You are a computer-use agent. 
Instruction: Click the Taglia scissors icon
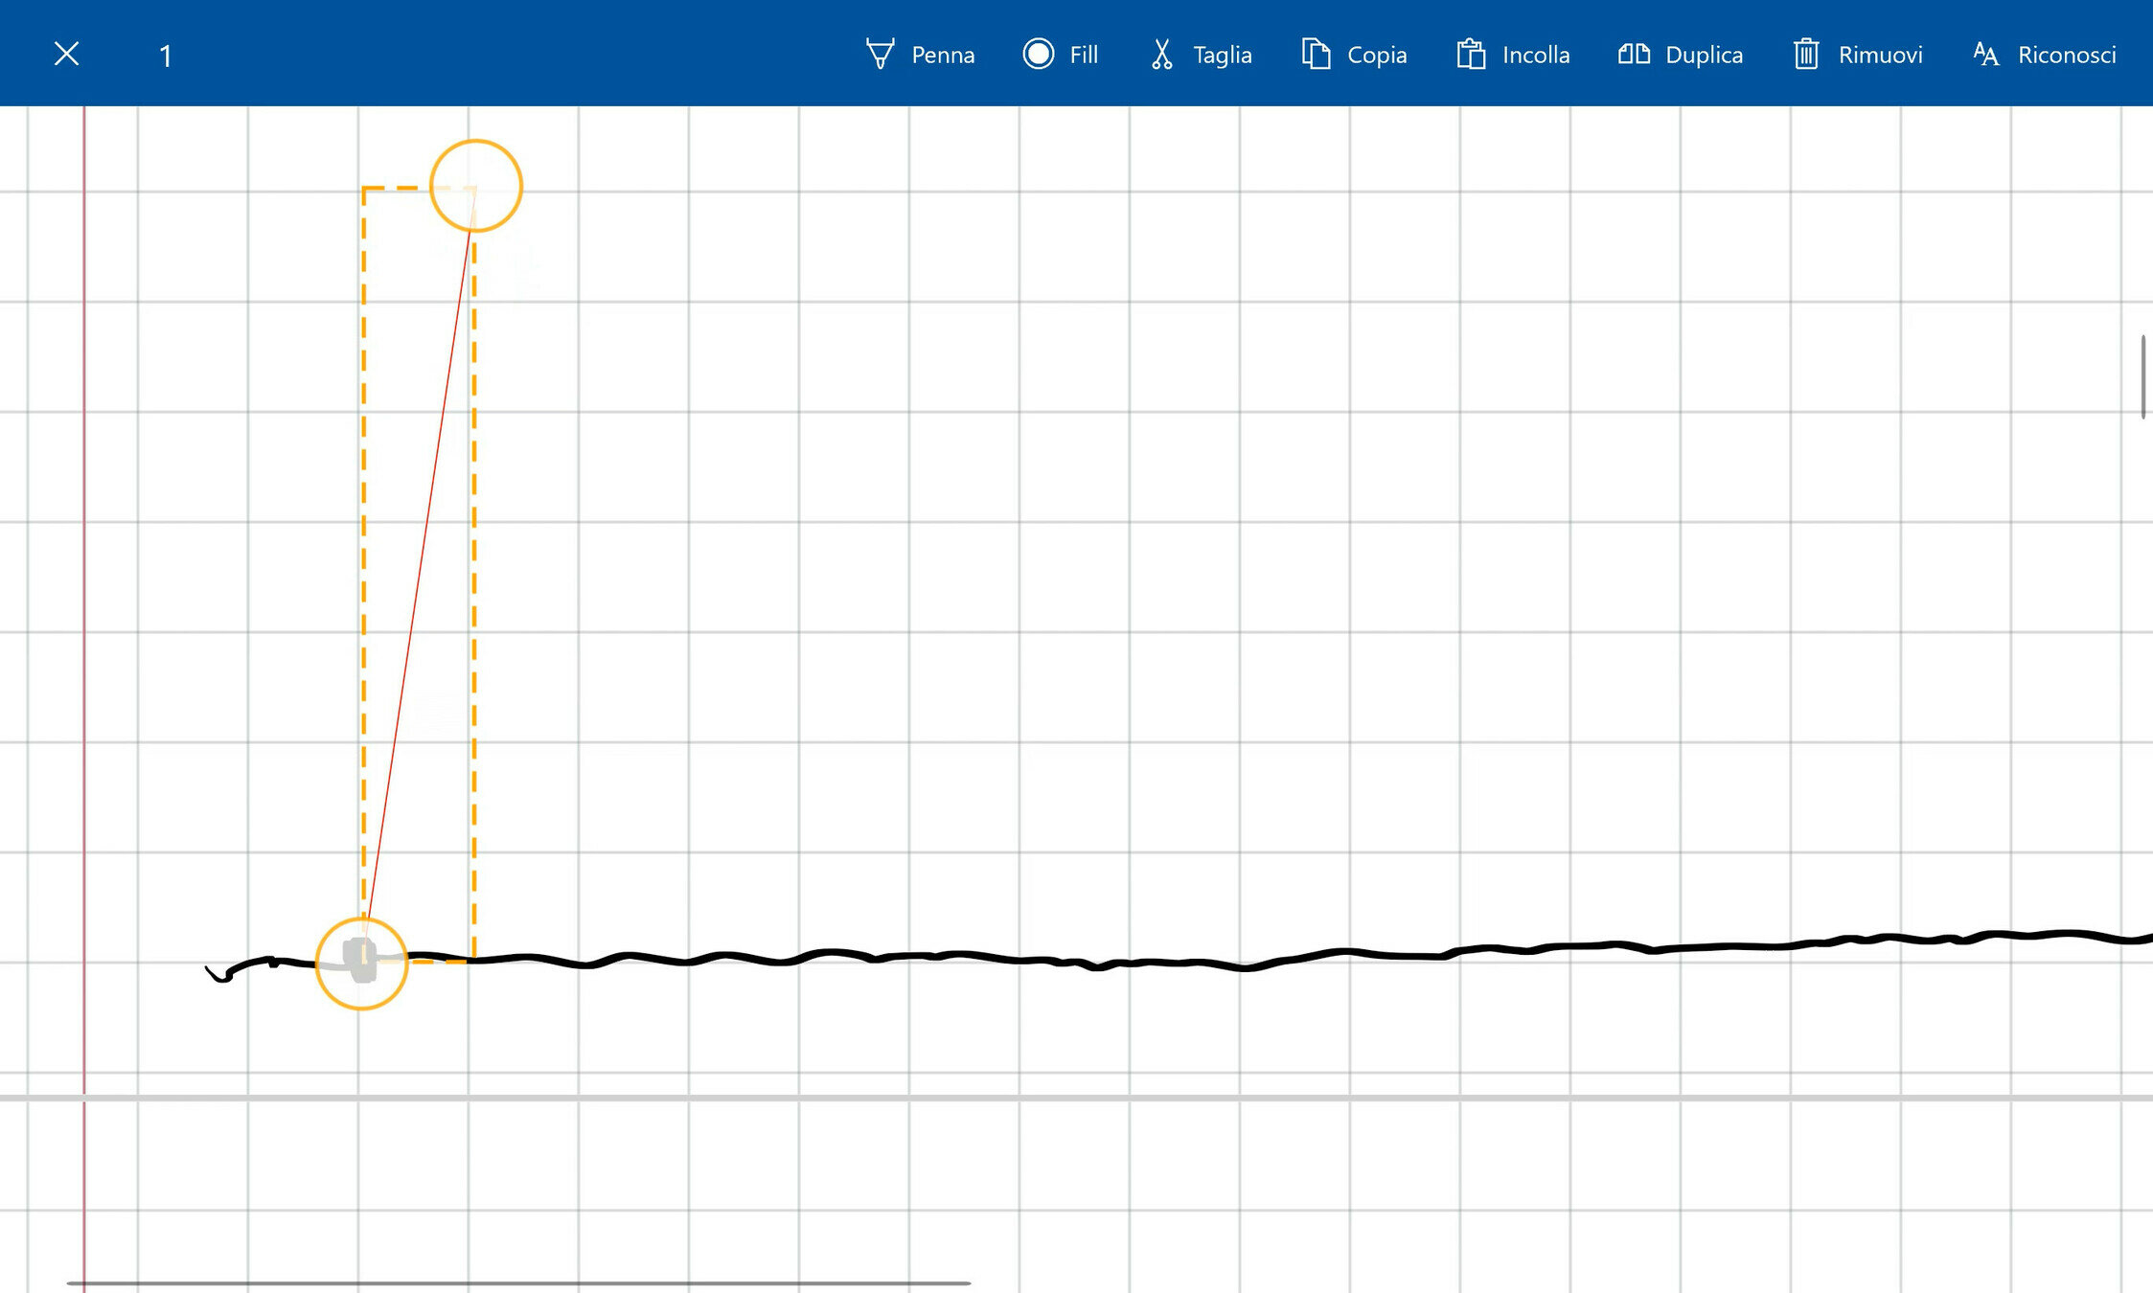(x=1161, y=54)
